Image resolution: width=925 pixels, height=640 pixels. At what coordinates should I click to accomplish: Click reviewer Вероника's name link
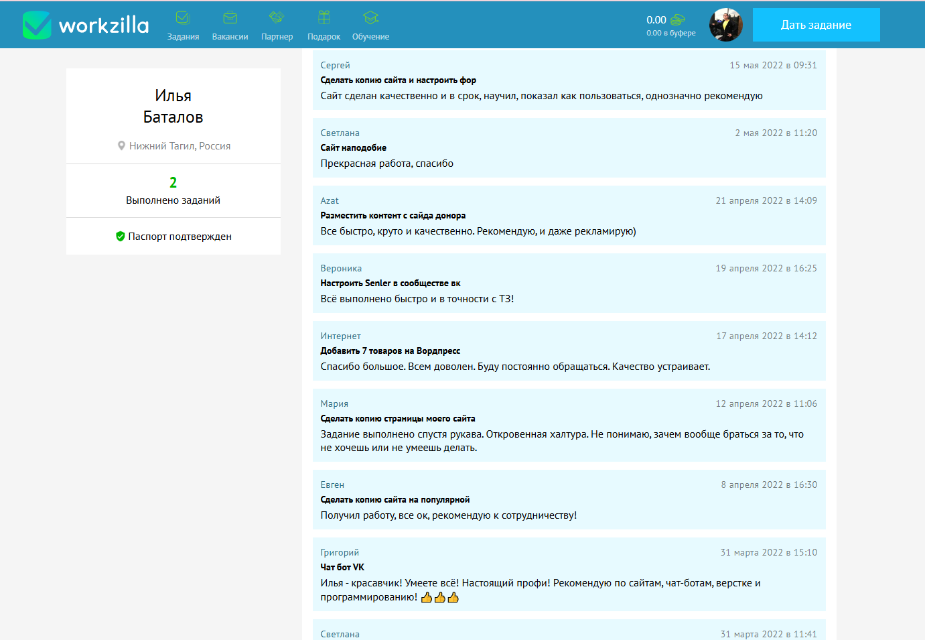(341, 268)
